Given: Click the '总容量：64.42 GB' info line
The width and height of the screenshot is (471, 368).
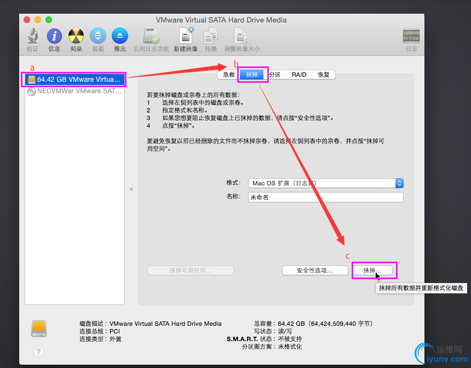Looking at the screenshot, I should pyautogui.click(x=313, y=324).
